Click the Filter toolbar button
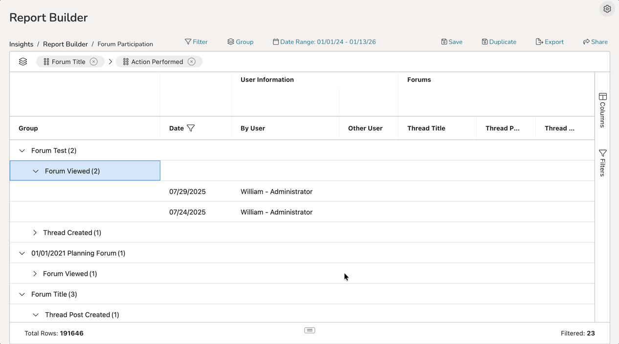 pos(196,42)
